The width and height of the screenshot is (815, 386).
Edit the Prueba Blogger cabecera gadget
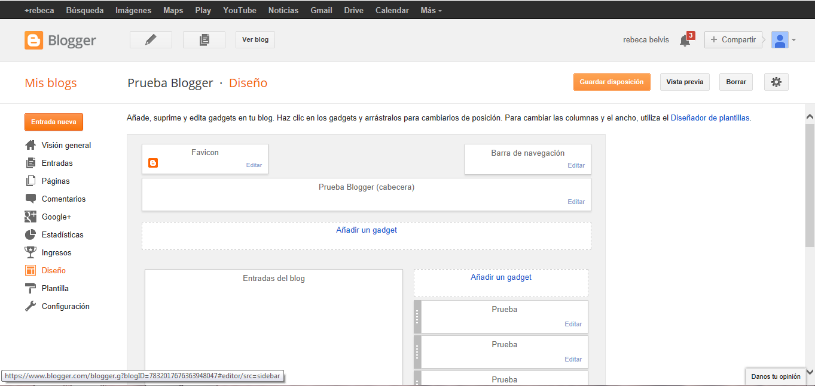coord(576,202)
